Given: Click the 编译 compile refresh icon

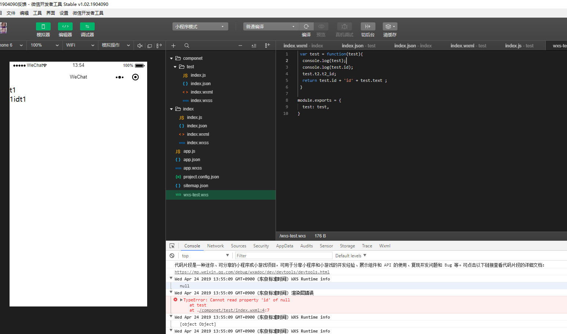Looking at the screenshot, I should coord(306,26).
